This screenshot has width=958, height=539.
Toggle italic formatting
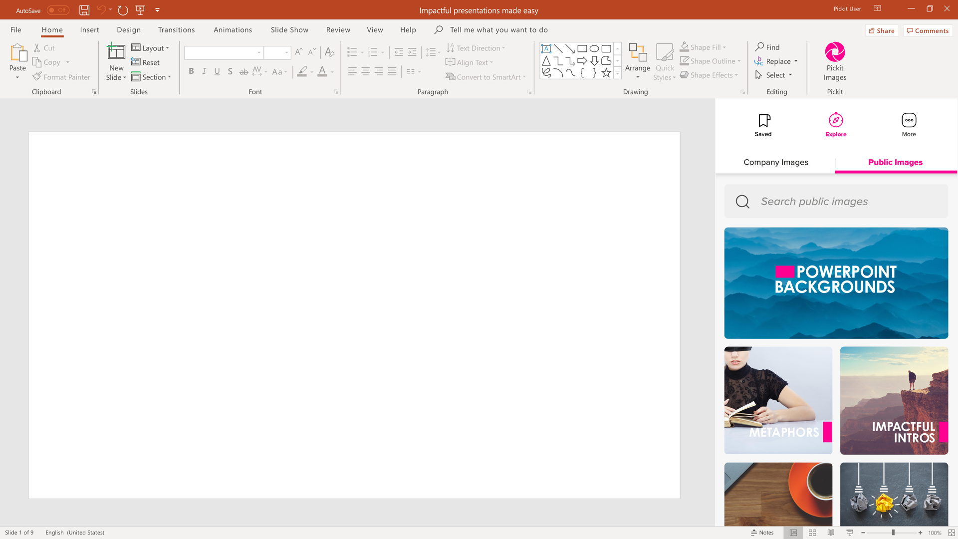pos(204,71)
